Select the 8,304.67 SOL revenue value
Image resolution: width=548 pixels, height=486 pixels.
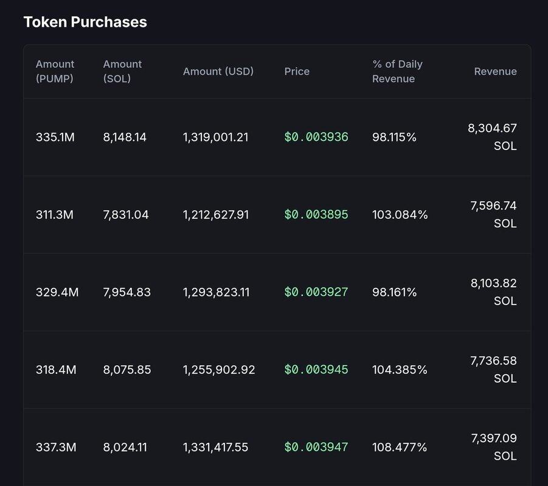492,137
